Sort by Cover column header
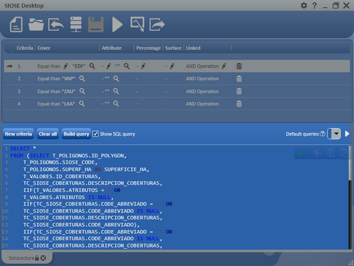The image size is (354, 266). [44, 48]
